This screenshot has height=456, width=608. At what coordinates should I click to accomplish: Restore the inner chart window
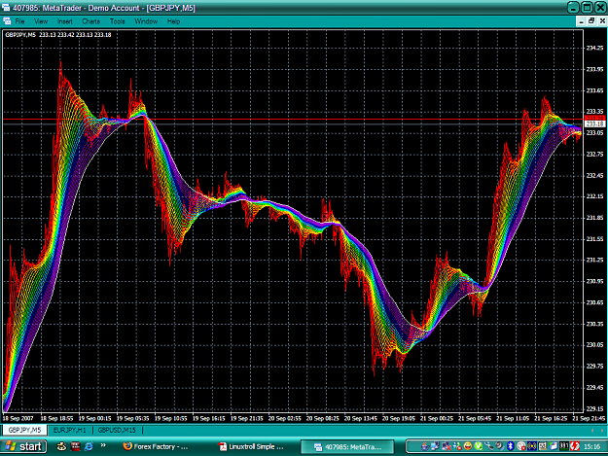click(x=591, y=21)
